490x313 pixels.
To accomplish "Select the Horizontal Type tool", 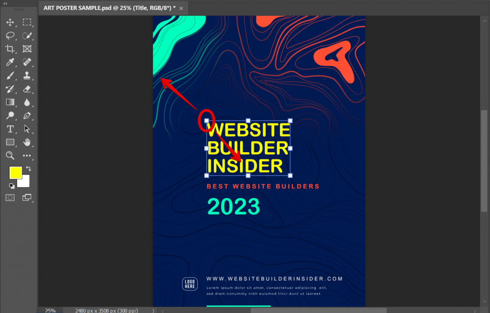I will tap(10, 129).
